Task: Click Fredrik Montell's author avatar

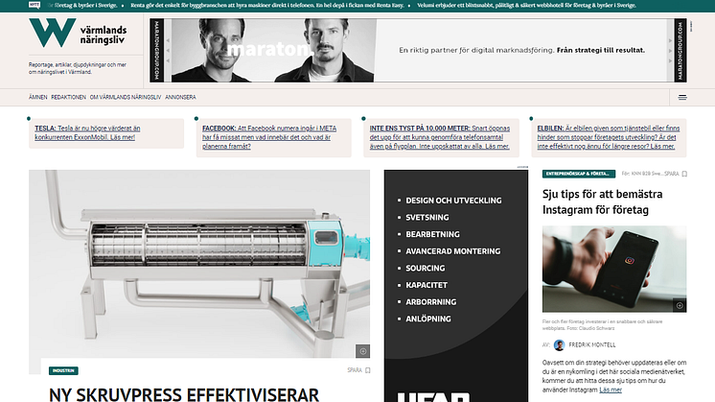Action: pos(560,345)
